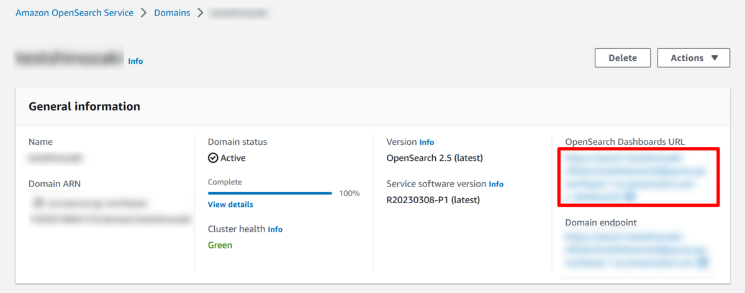This screenshot has height=293, width=745.
Task: Click the General information heading
Action: coord(84,107)
